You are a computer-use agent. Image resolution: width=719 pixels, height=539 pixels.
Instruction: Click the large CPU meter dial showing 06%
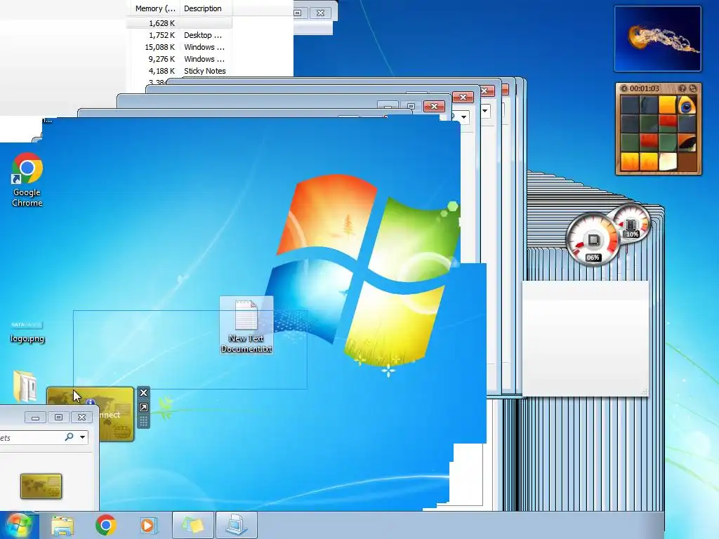pos(593,240)
